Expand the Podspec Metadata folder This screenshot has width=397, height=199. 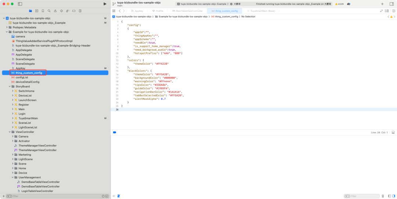[x=7, y=27]
